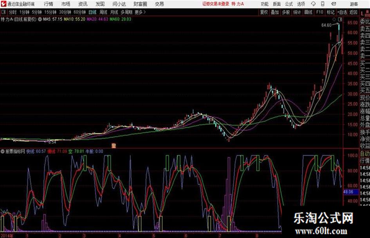Select the 日线 daily period tab
Image resolution: width=370 pixels, height=238 pixels.
[92, 12]
